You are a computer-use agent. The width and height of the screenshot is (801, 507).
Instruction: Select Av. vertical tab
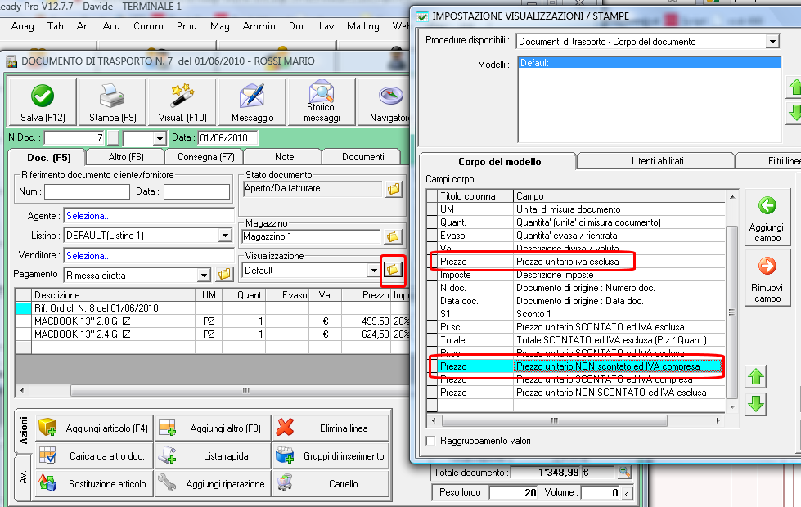(x=23, y=478)
